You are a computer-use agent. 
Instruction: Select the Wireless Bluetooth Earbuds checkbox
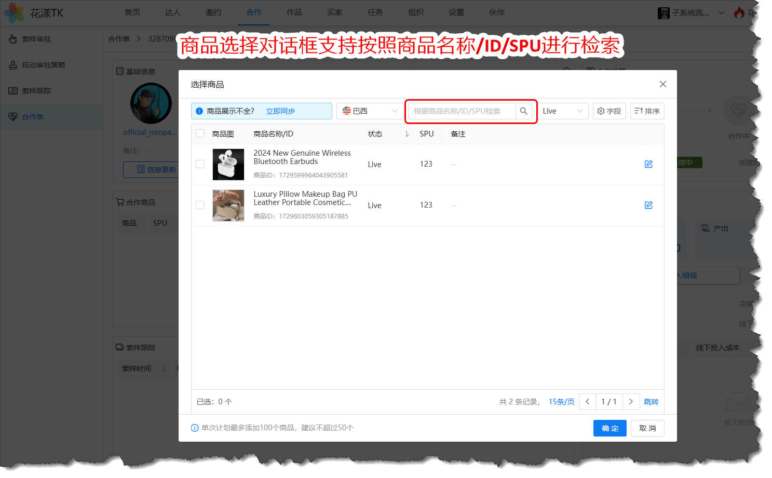pos(200,164)
